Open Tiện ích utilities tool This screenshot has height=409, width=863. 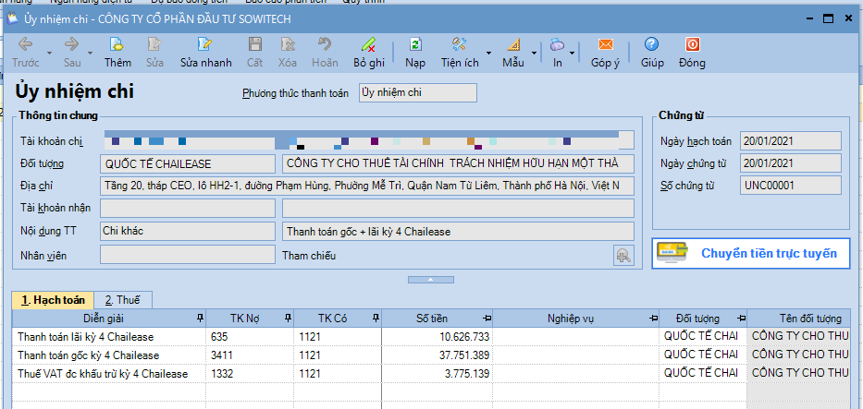(460, 52)
